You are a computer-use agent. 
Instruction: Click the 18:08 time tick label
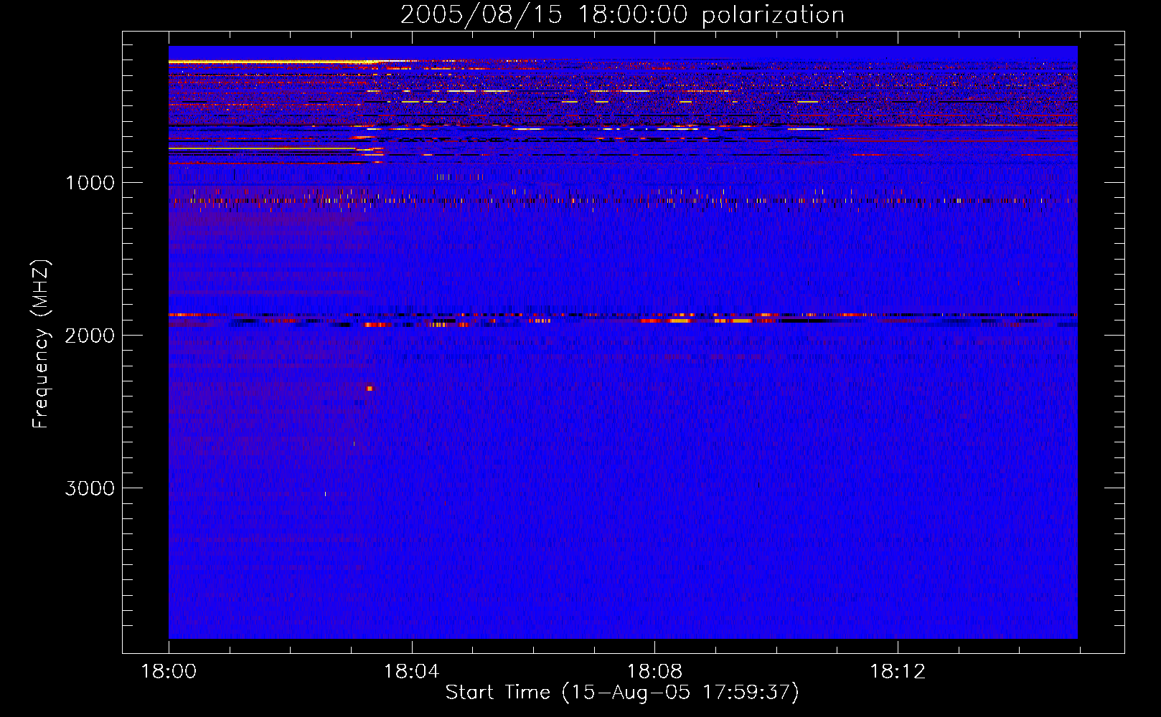pos(654,672)
